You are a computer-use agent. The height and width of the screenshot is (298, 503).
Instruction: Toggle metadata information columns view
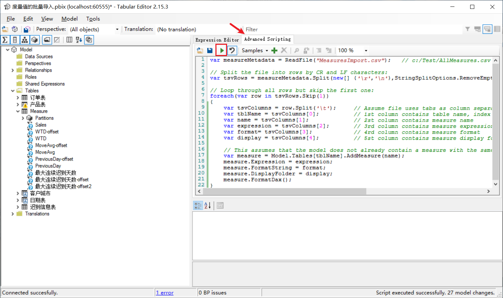pos(69,40)
